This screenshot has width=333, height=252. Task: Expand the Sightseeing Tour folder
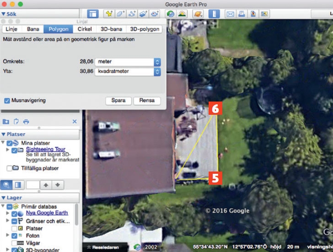(7, 150)
